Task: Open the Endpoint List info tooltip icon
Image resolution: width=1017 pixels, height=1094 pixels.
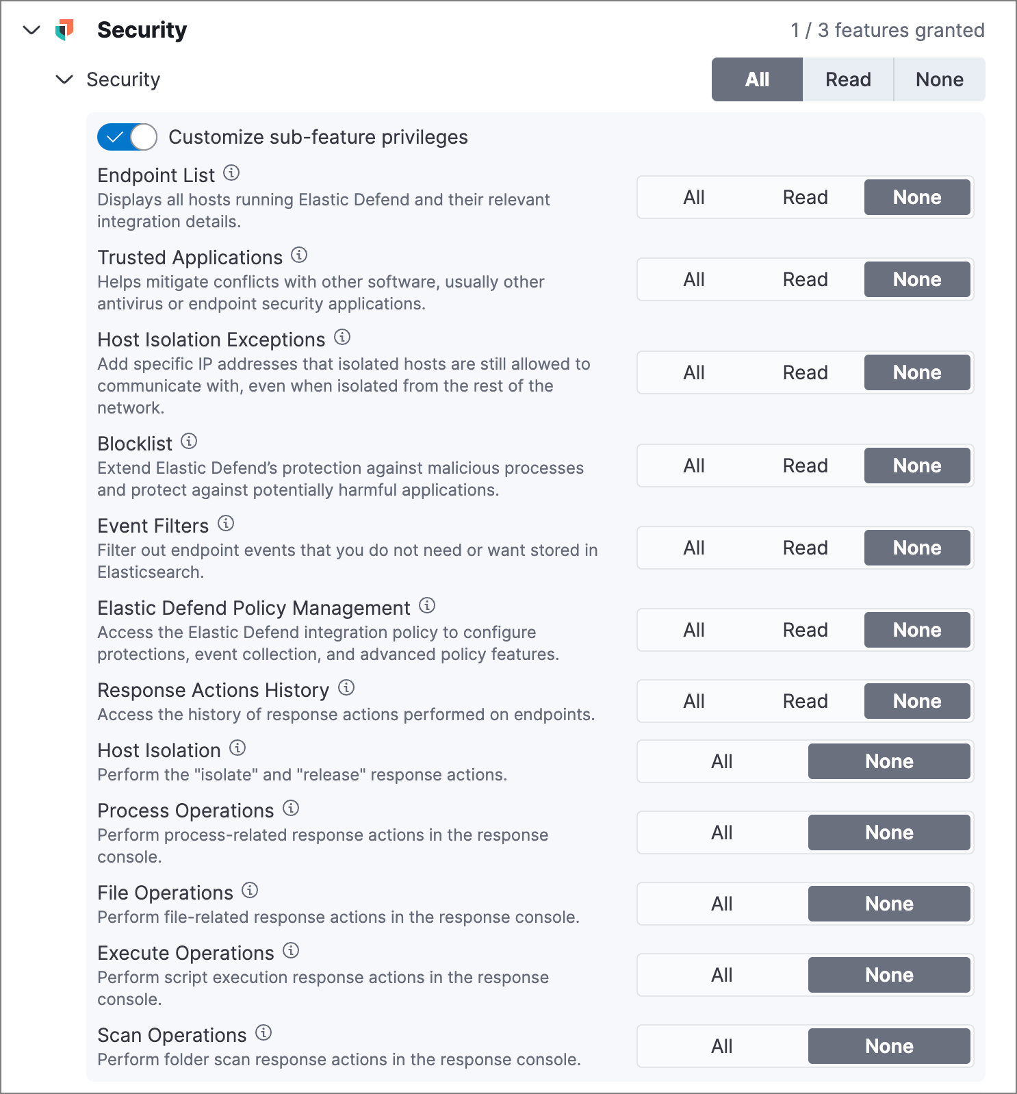Action: coord(233,173)
